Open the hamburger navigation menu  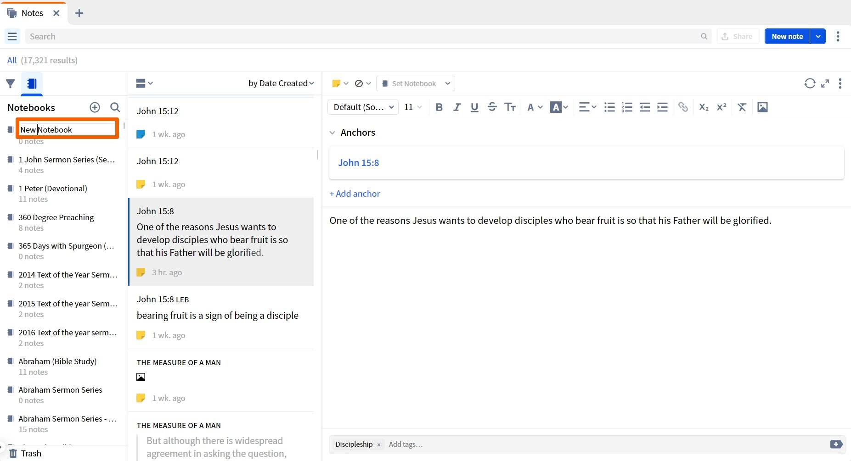12,36
